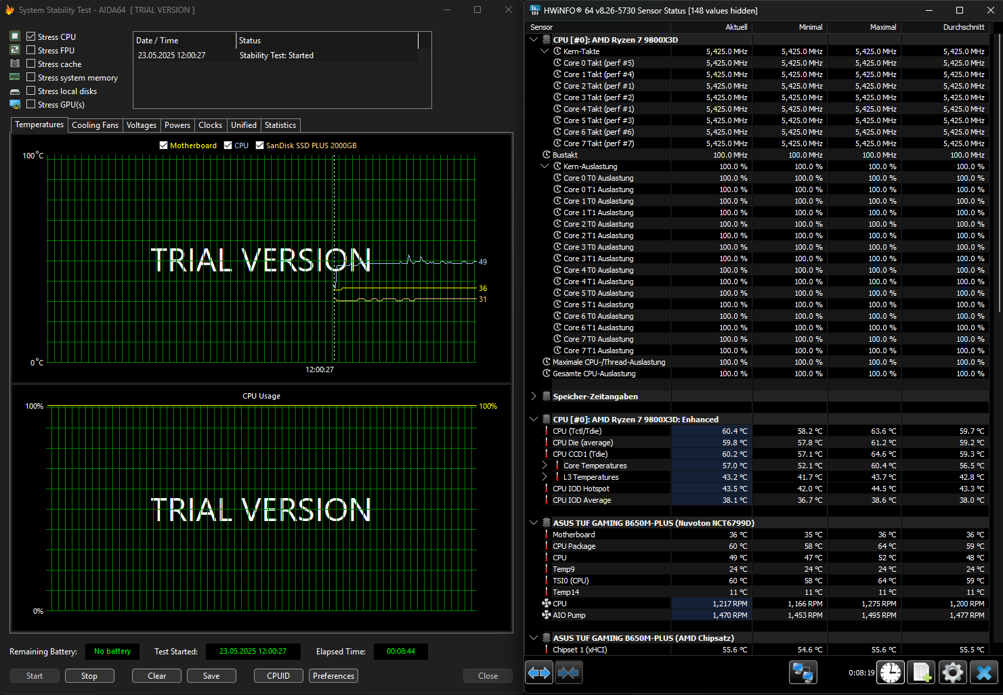The image size is (1003, 695).
Task: Select the Unified tab
Action: point(244,125)
